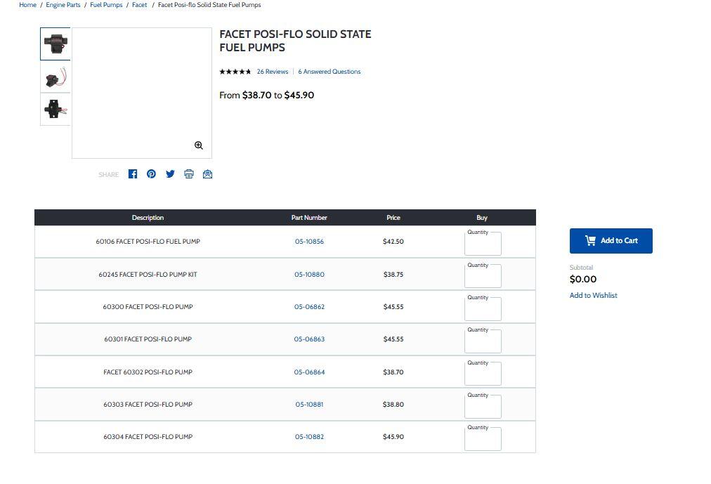
Task: Share product on Pinterest
Action: 152,174
